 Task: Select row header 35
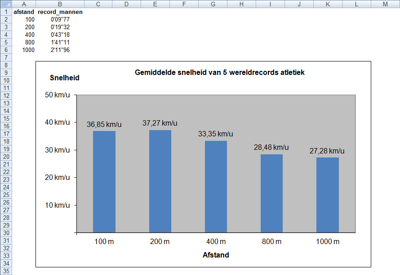[x=6, y=271]
